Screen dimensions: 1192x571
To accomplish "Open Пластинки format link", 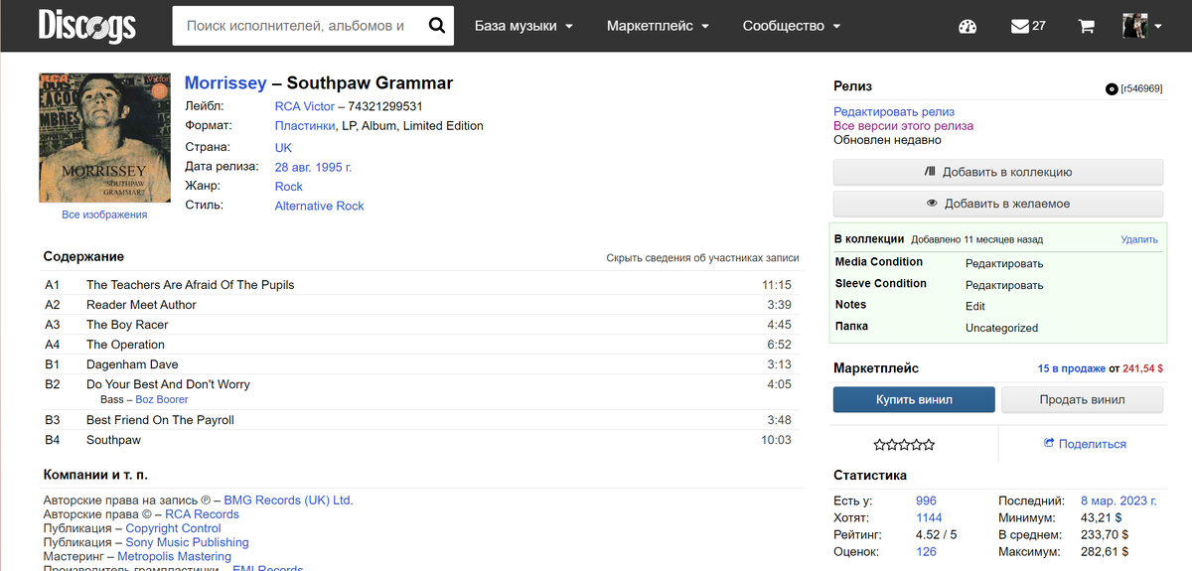I will 305,126.
